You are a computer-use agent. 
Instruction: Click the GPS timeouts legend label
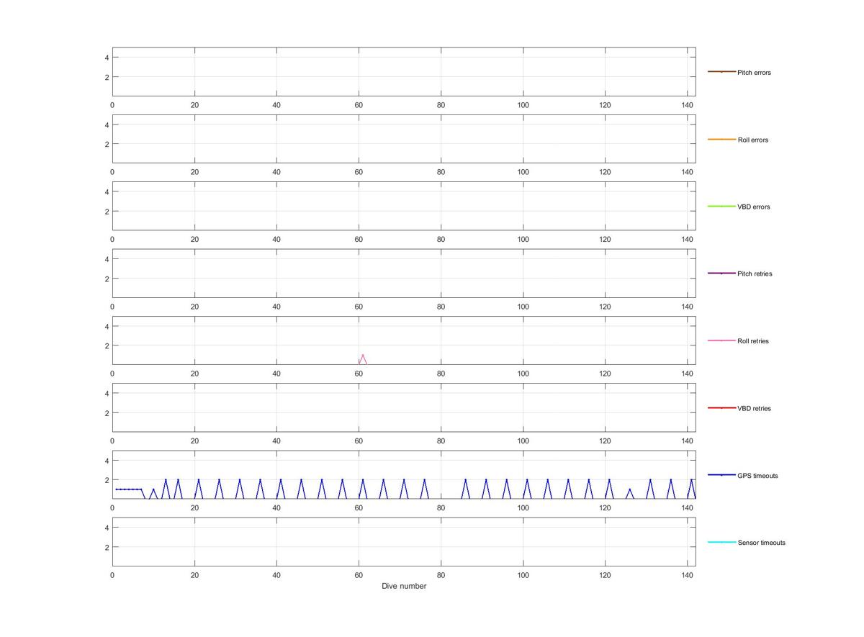pyautogui.click(x=757, y=476)
